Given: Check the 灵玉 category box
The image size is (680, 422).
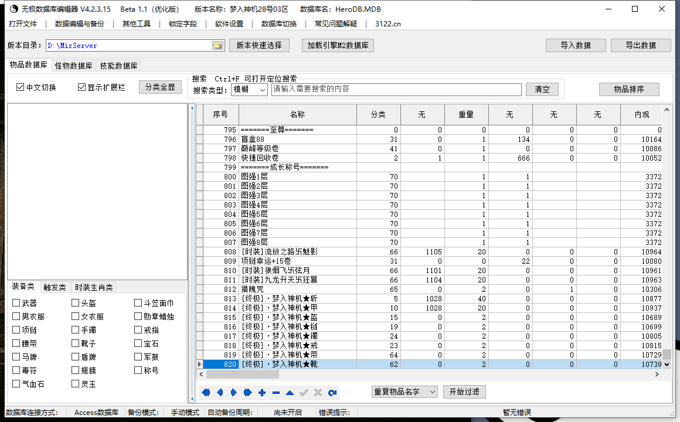Looking at the screenshot, I should coord(76,383).
